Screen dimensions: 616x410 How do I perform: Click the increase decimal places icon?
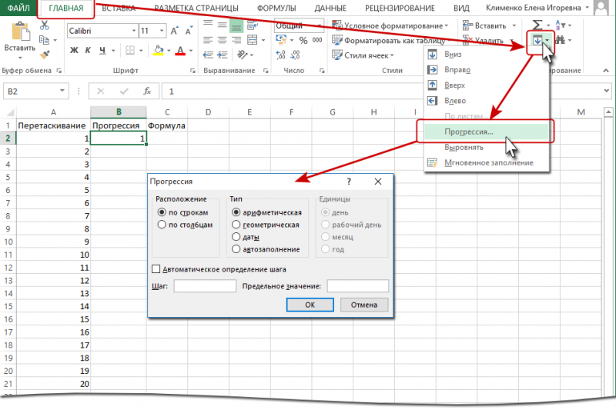(x=280, y=55)
